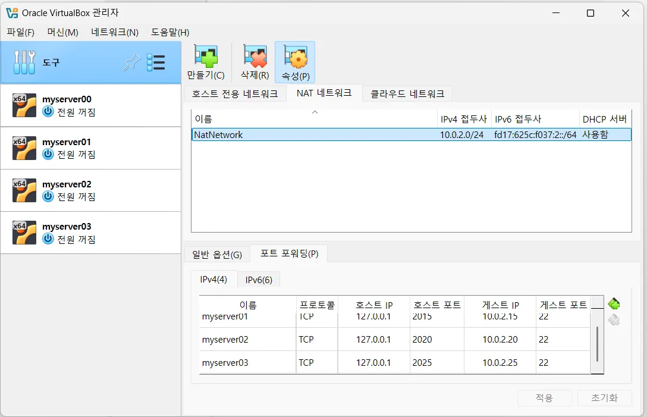The image size is (647, 417).
Task: Switch to NAT 네트워크 tab
Action: coord(324,93)
